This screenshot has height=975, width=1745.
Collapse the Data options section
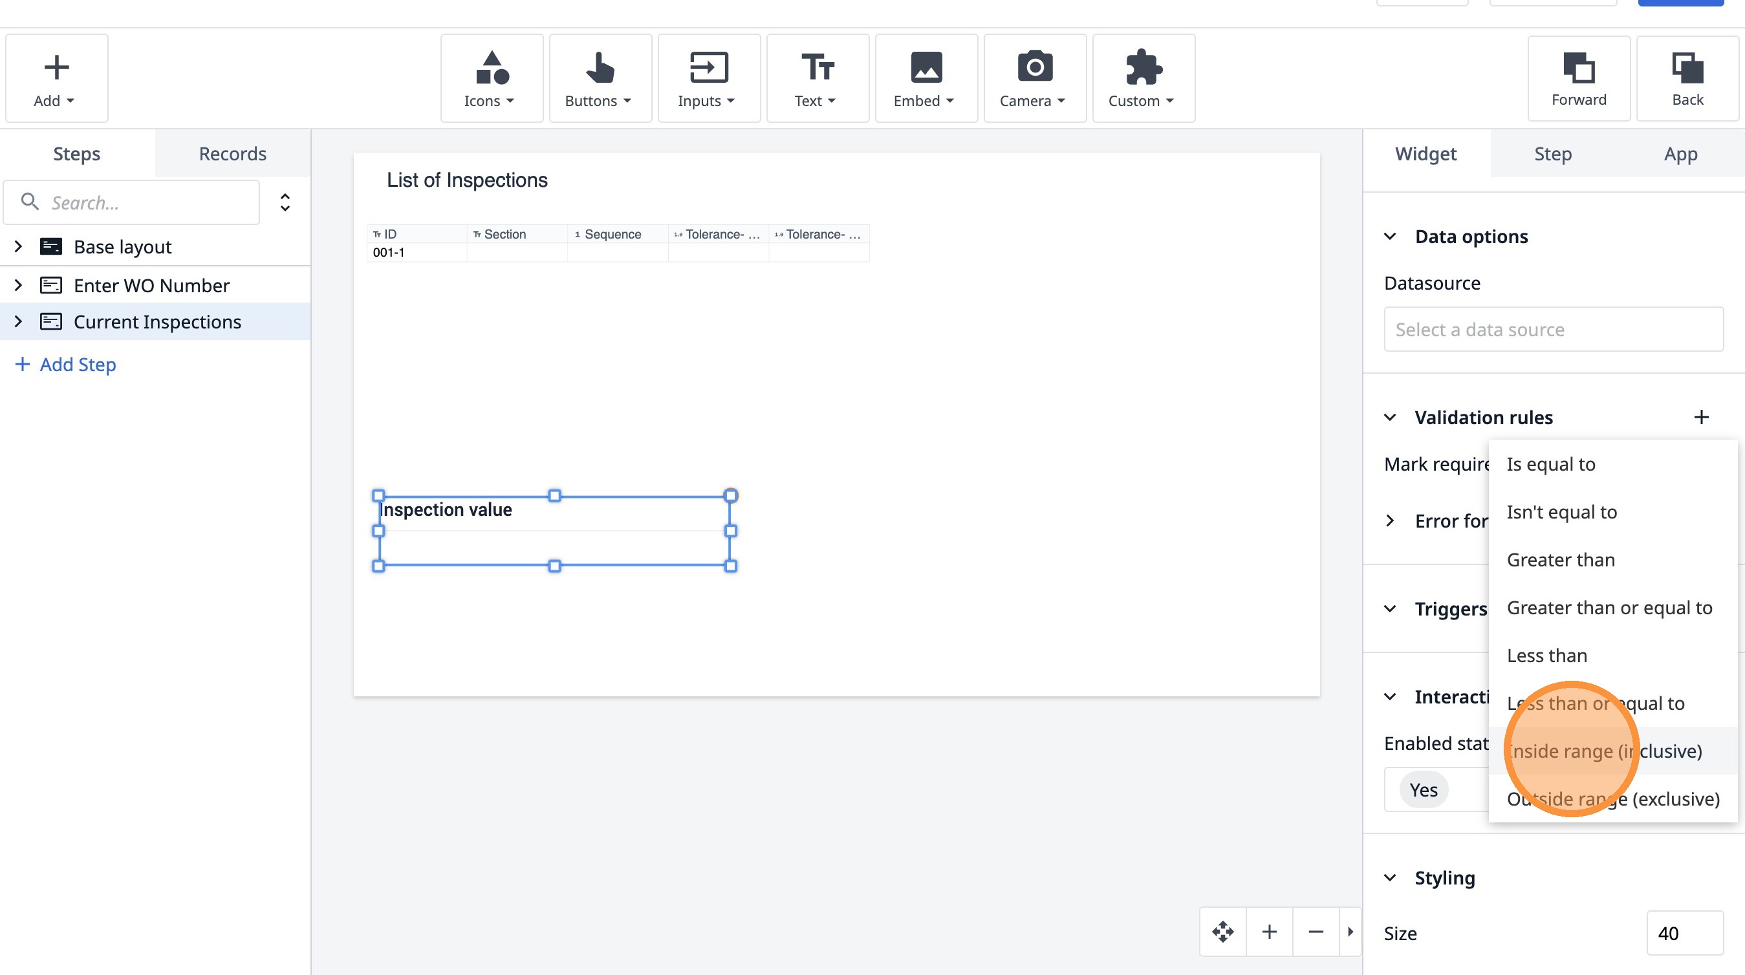[x=1390, y=236]
